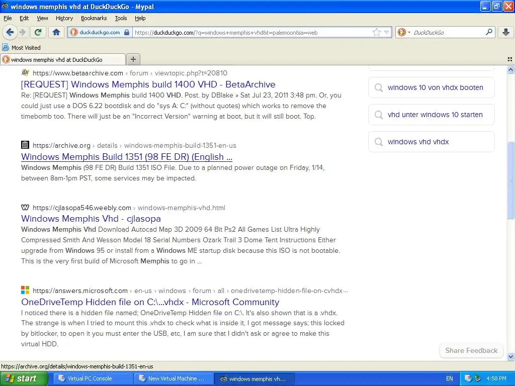
Task: Open the View menu
Action: pos(42,18)
